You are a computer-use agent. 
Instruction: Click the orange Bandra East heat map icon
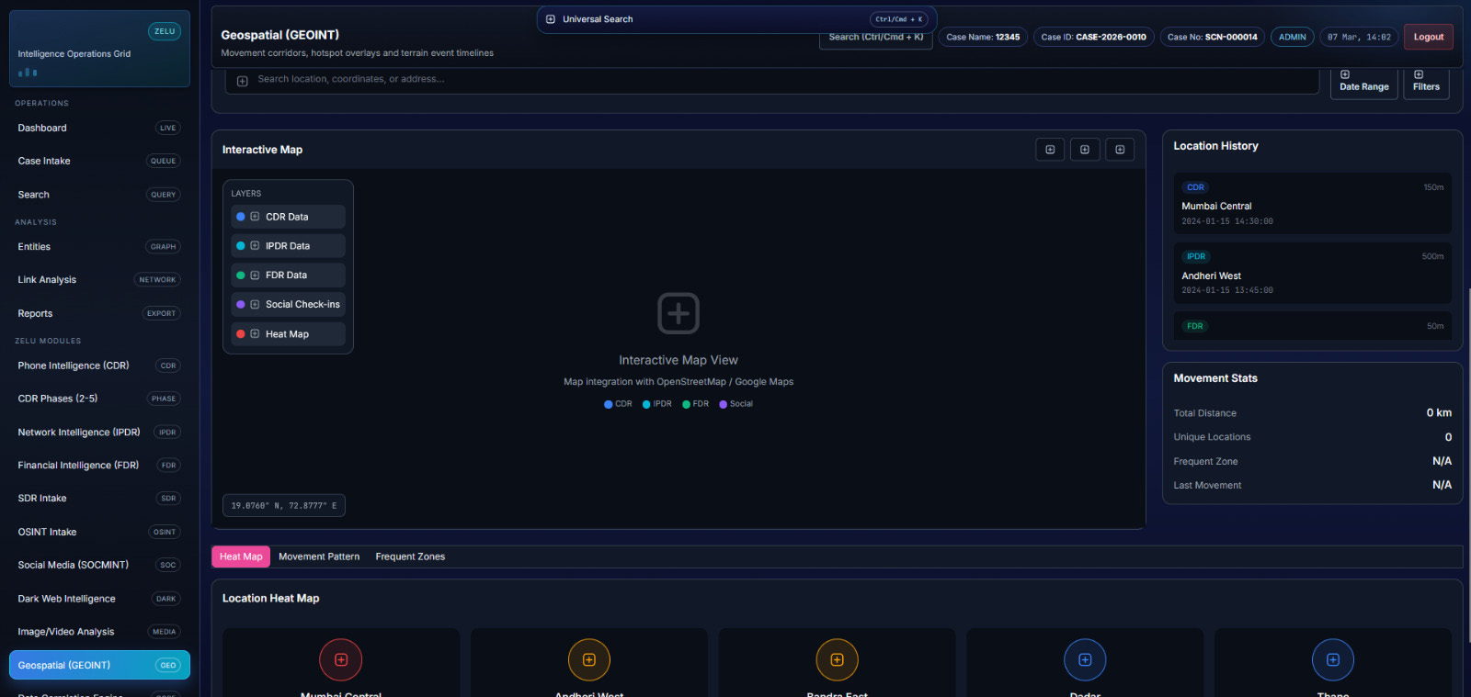pyautogui.click(x=837, y=659)
